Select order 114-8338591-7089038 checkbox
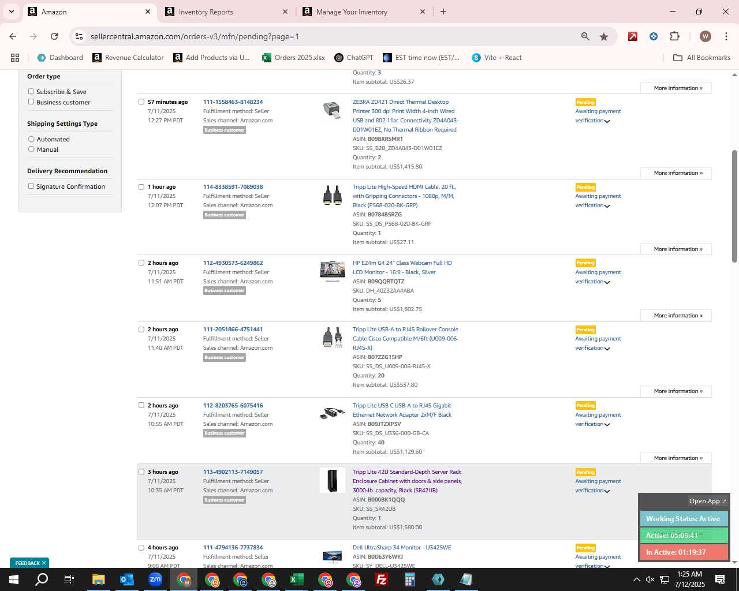Image resolution: width=739 pixels, height=591 pixels. click(141, 186)
